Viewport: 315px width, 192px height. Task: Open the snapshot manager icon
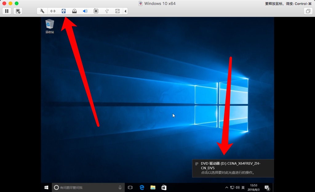[x=18, y=11]
